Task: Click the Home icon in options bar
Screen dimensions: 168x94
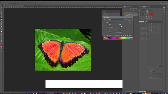Action: [2, 4]
